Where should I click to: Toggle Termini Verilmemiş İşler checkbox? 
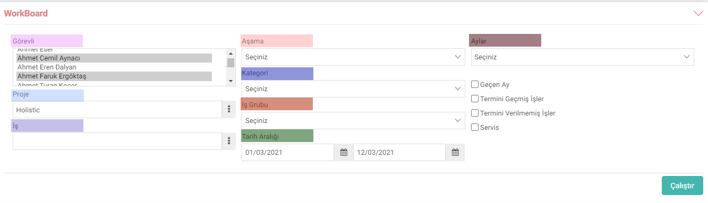[475, 113]
